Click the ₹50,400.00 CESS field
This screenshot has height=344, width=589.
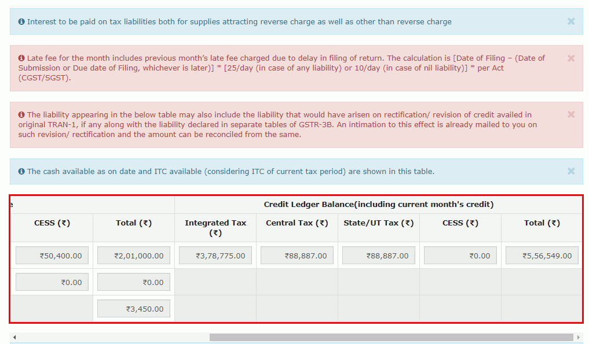(52, 256)
